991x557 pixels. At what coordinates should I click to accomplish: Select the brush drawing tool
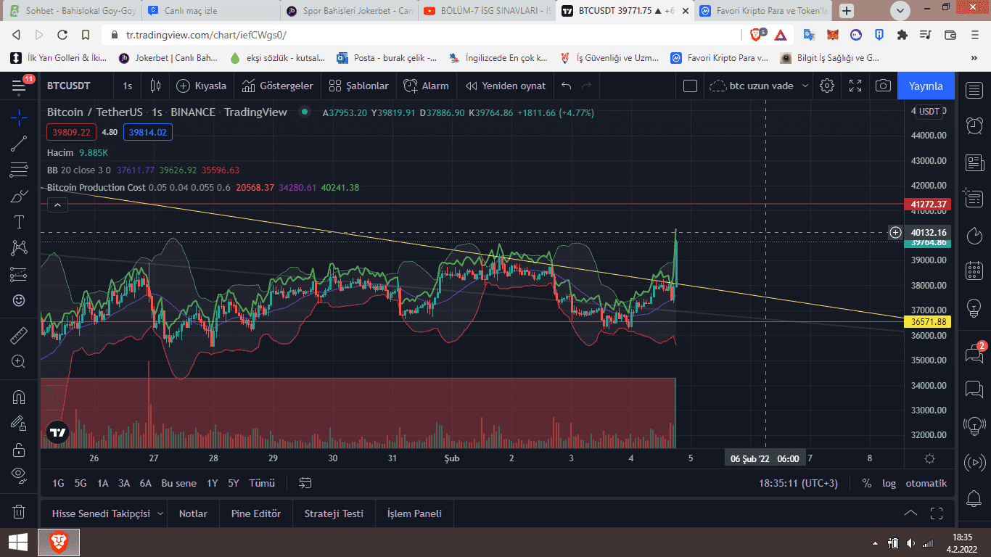[x=19, y=197]
